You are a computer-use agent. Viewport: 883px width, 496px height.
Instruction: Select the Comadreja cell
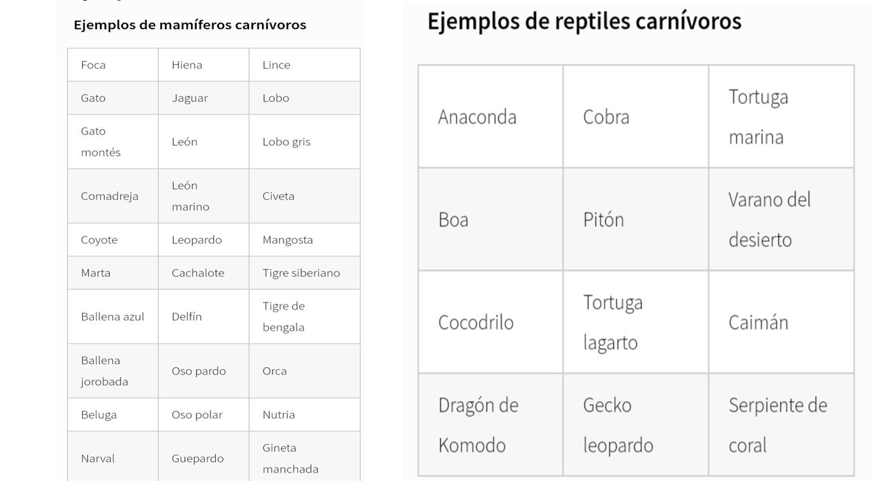112,196
